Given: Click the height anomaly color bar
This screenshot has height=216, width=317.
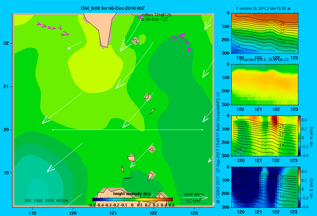Looking at the screenshot, I should pyautogui.click(x=133, y=199).
